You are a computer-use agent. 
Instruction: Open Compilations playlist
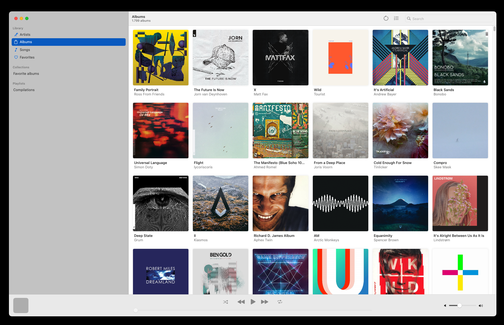click(x=69, y=90)
